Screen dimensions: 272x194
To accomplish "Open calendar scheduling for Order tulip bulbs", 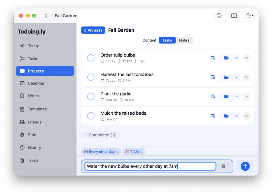I will tap(213, 58).
